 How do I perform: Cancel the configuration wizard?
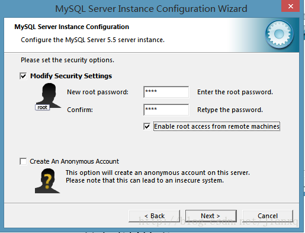pyautogui.click(x=268, y=216)
